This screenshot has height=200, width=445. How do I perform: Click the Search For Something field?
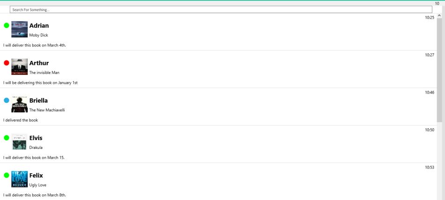[x=221, y=9]
